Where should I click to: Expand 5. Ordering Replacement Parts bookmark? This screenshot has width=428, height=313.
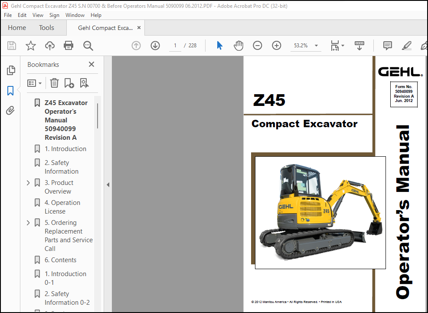pos(28,223)
